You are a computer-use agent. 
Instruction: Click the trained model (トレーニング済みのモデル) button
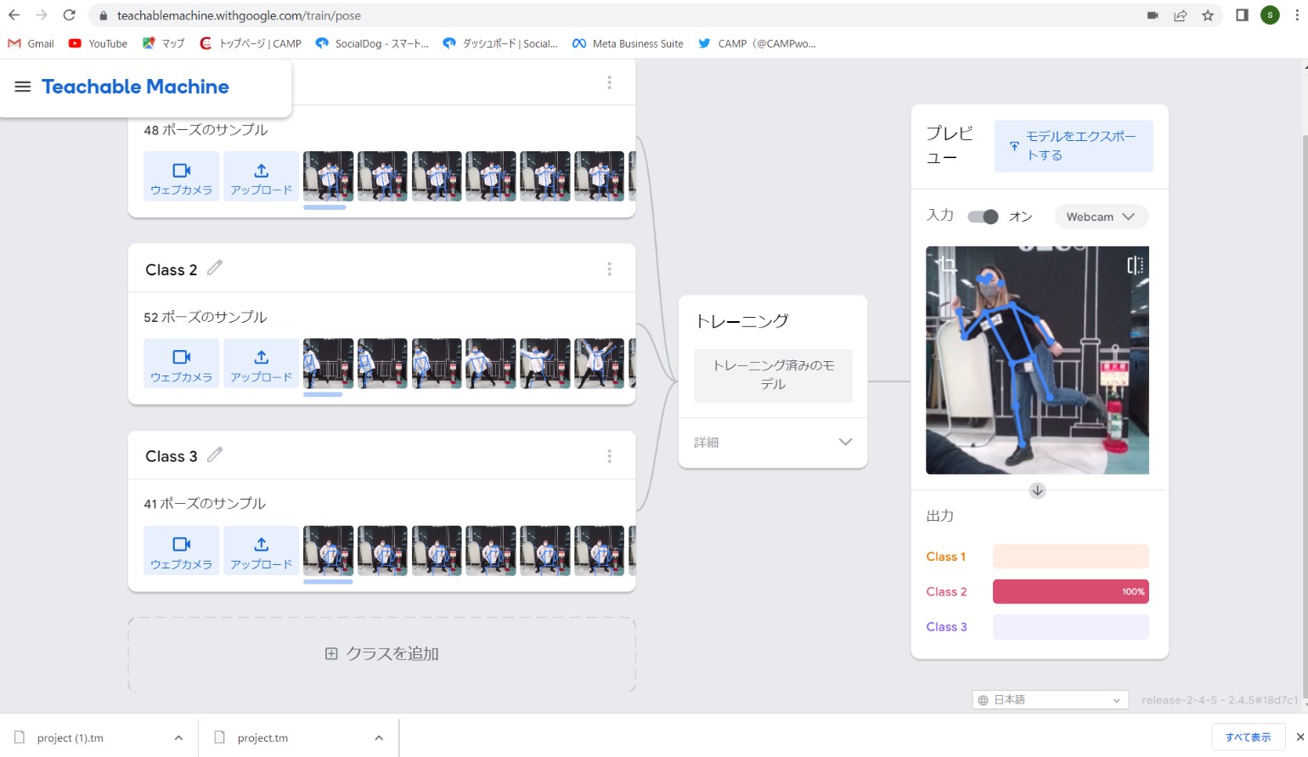point(773,375)
